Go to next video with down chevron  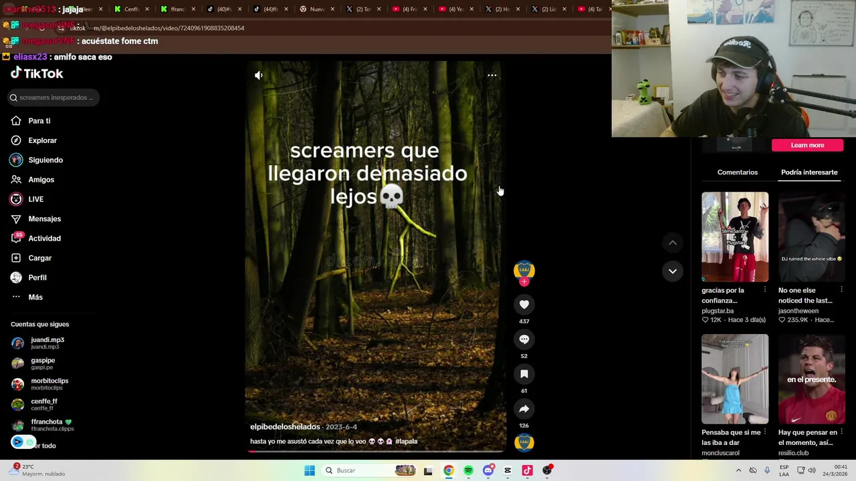click(673, 271)
